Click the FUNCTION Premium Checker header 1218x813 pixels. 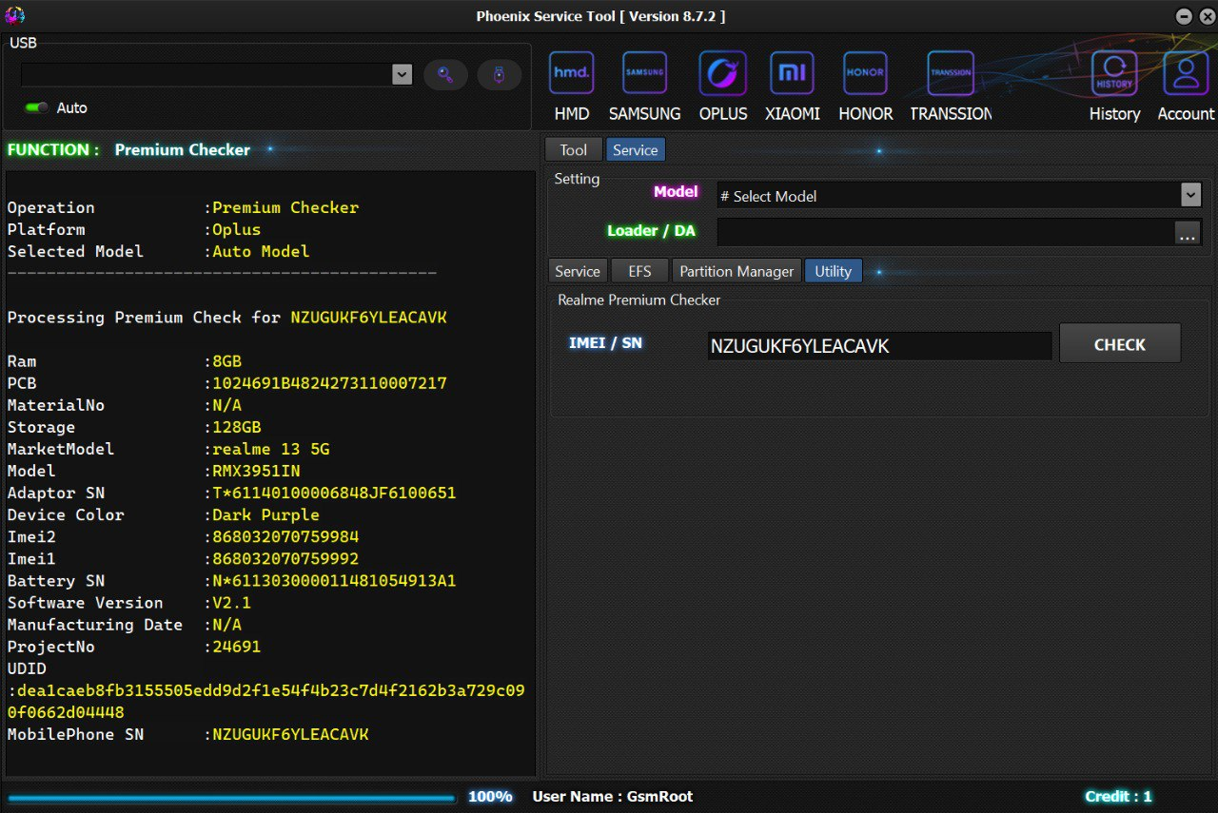point(128,149)
